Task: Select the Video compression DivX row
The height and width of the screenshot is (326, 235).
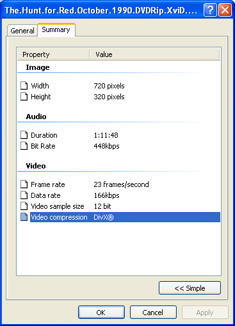Action: point(125,217)
